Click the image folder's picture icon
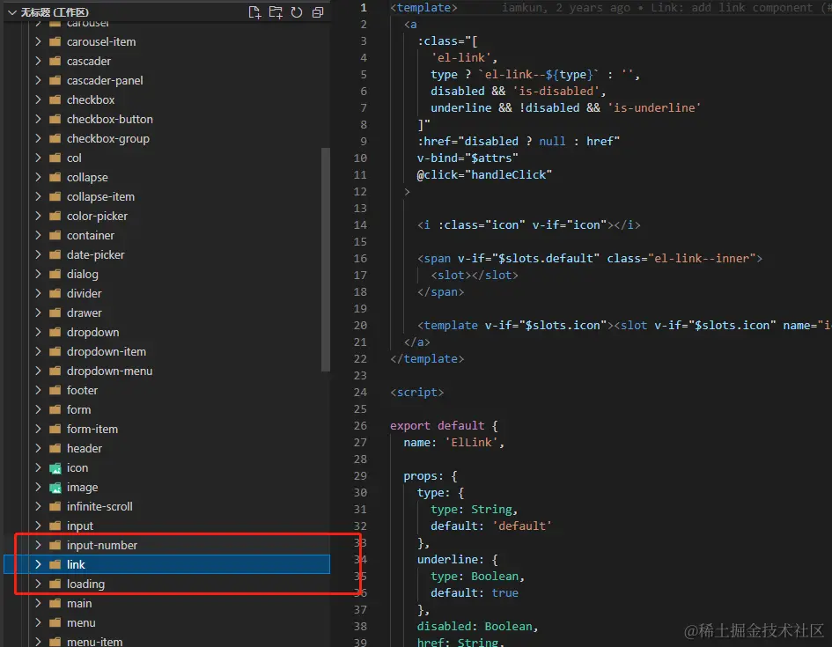 55,488
